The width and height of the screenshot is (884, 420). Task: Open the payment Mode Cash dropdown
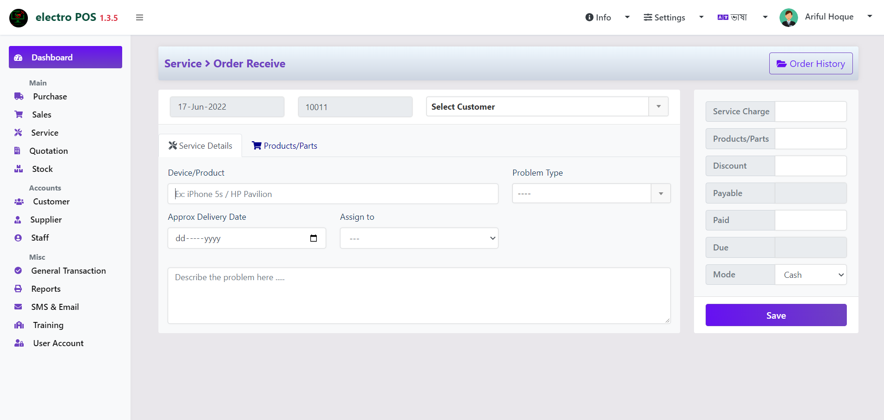[811, 275]
